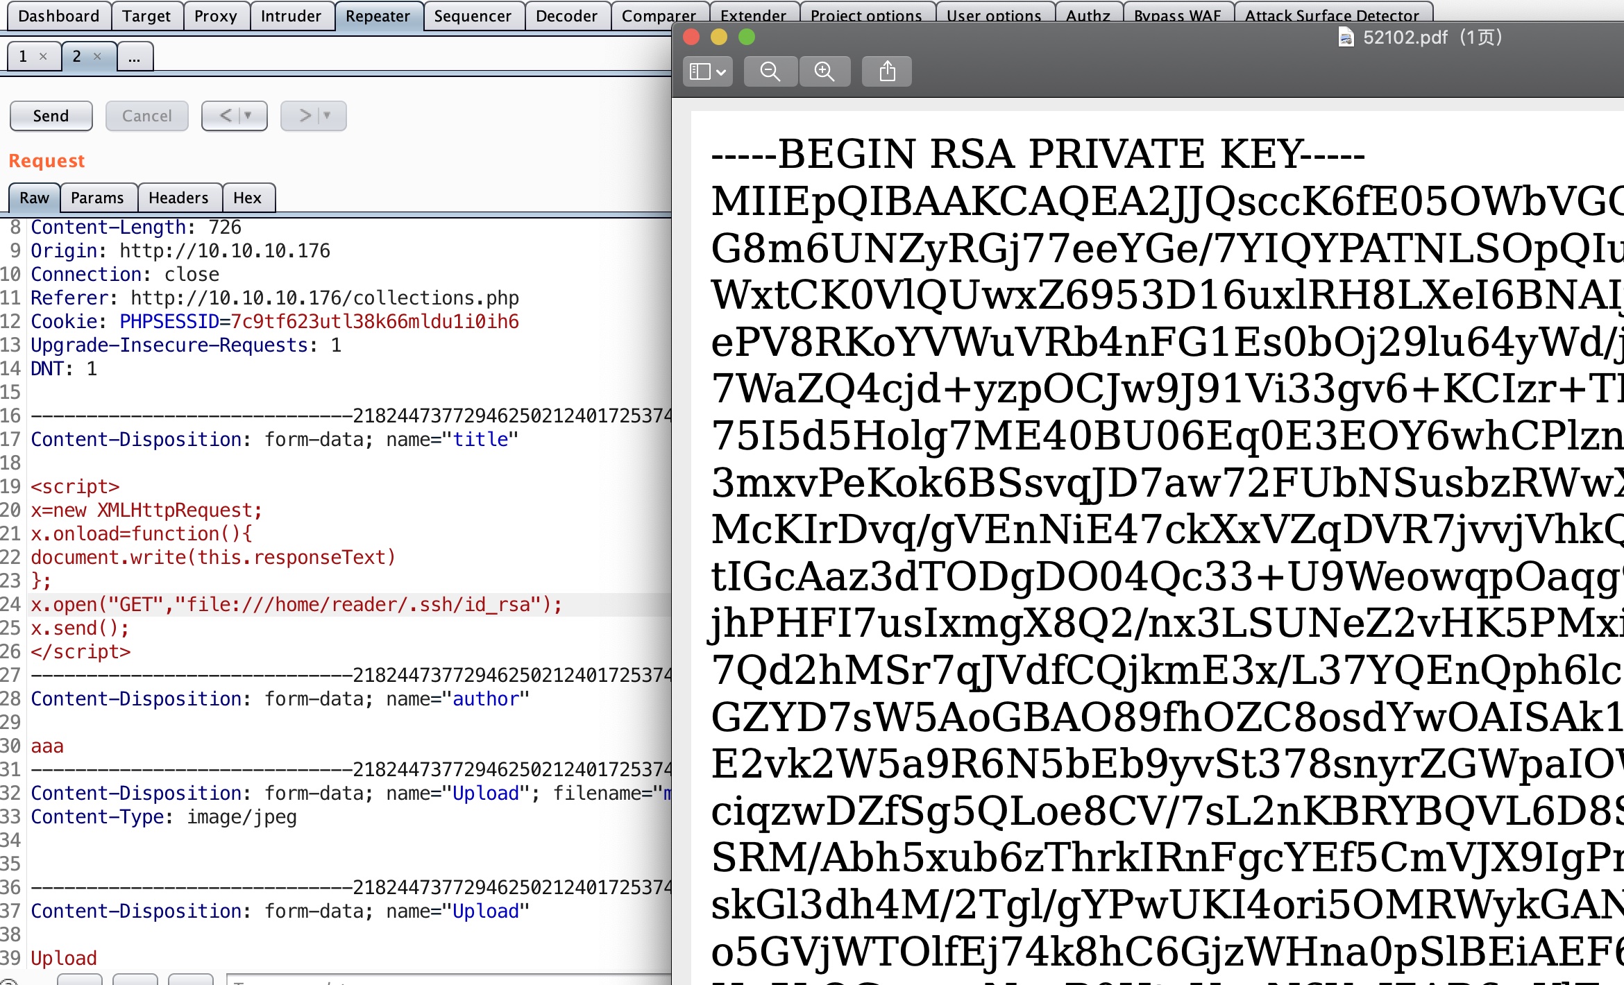The width and height of the screenshot is (1624, 985).
Task: Open the Headers request view tab
Action: point(178,198)
